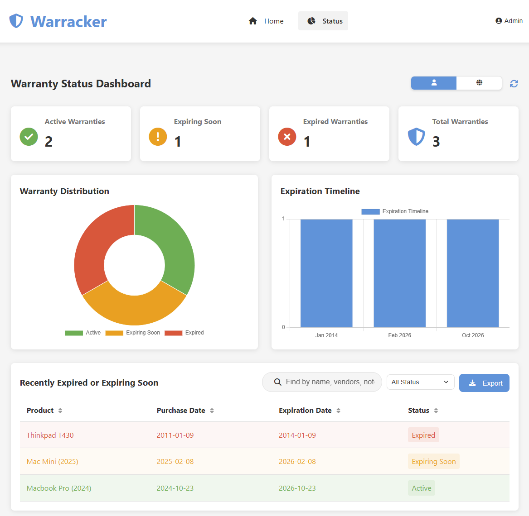Click the Warracker shield logo icon

(x=16, y=21)
